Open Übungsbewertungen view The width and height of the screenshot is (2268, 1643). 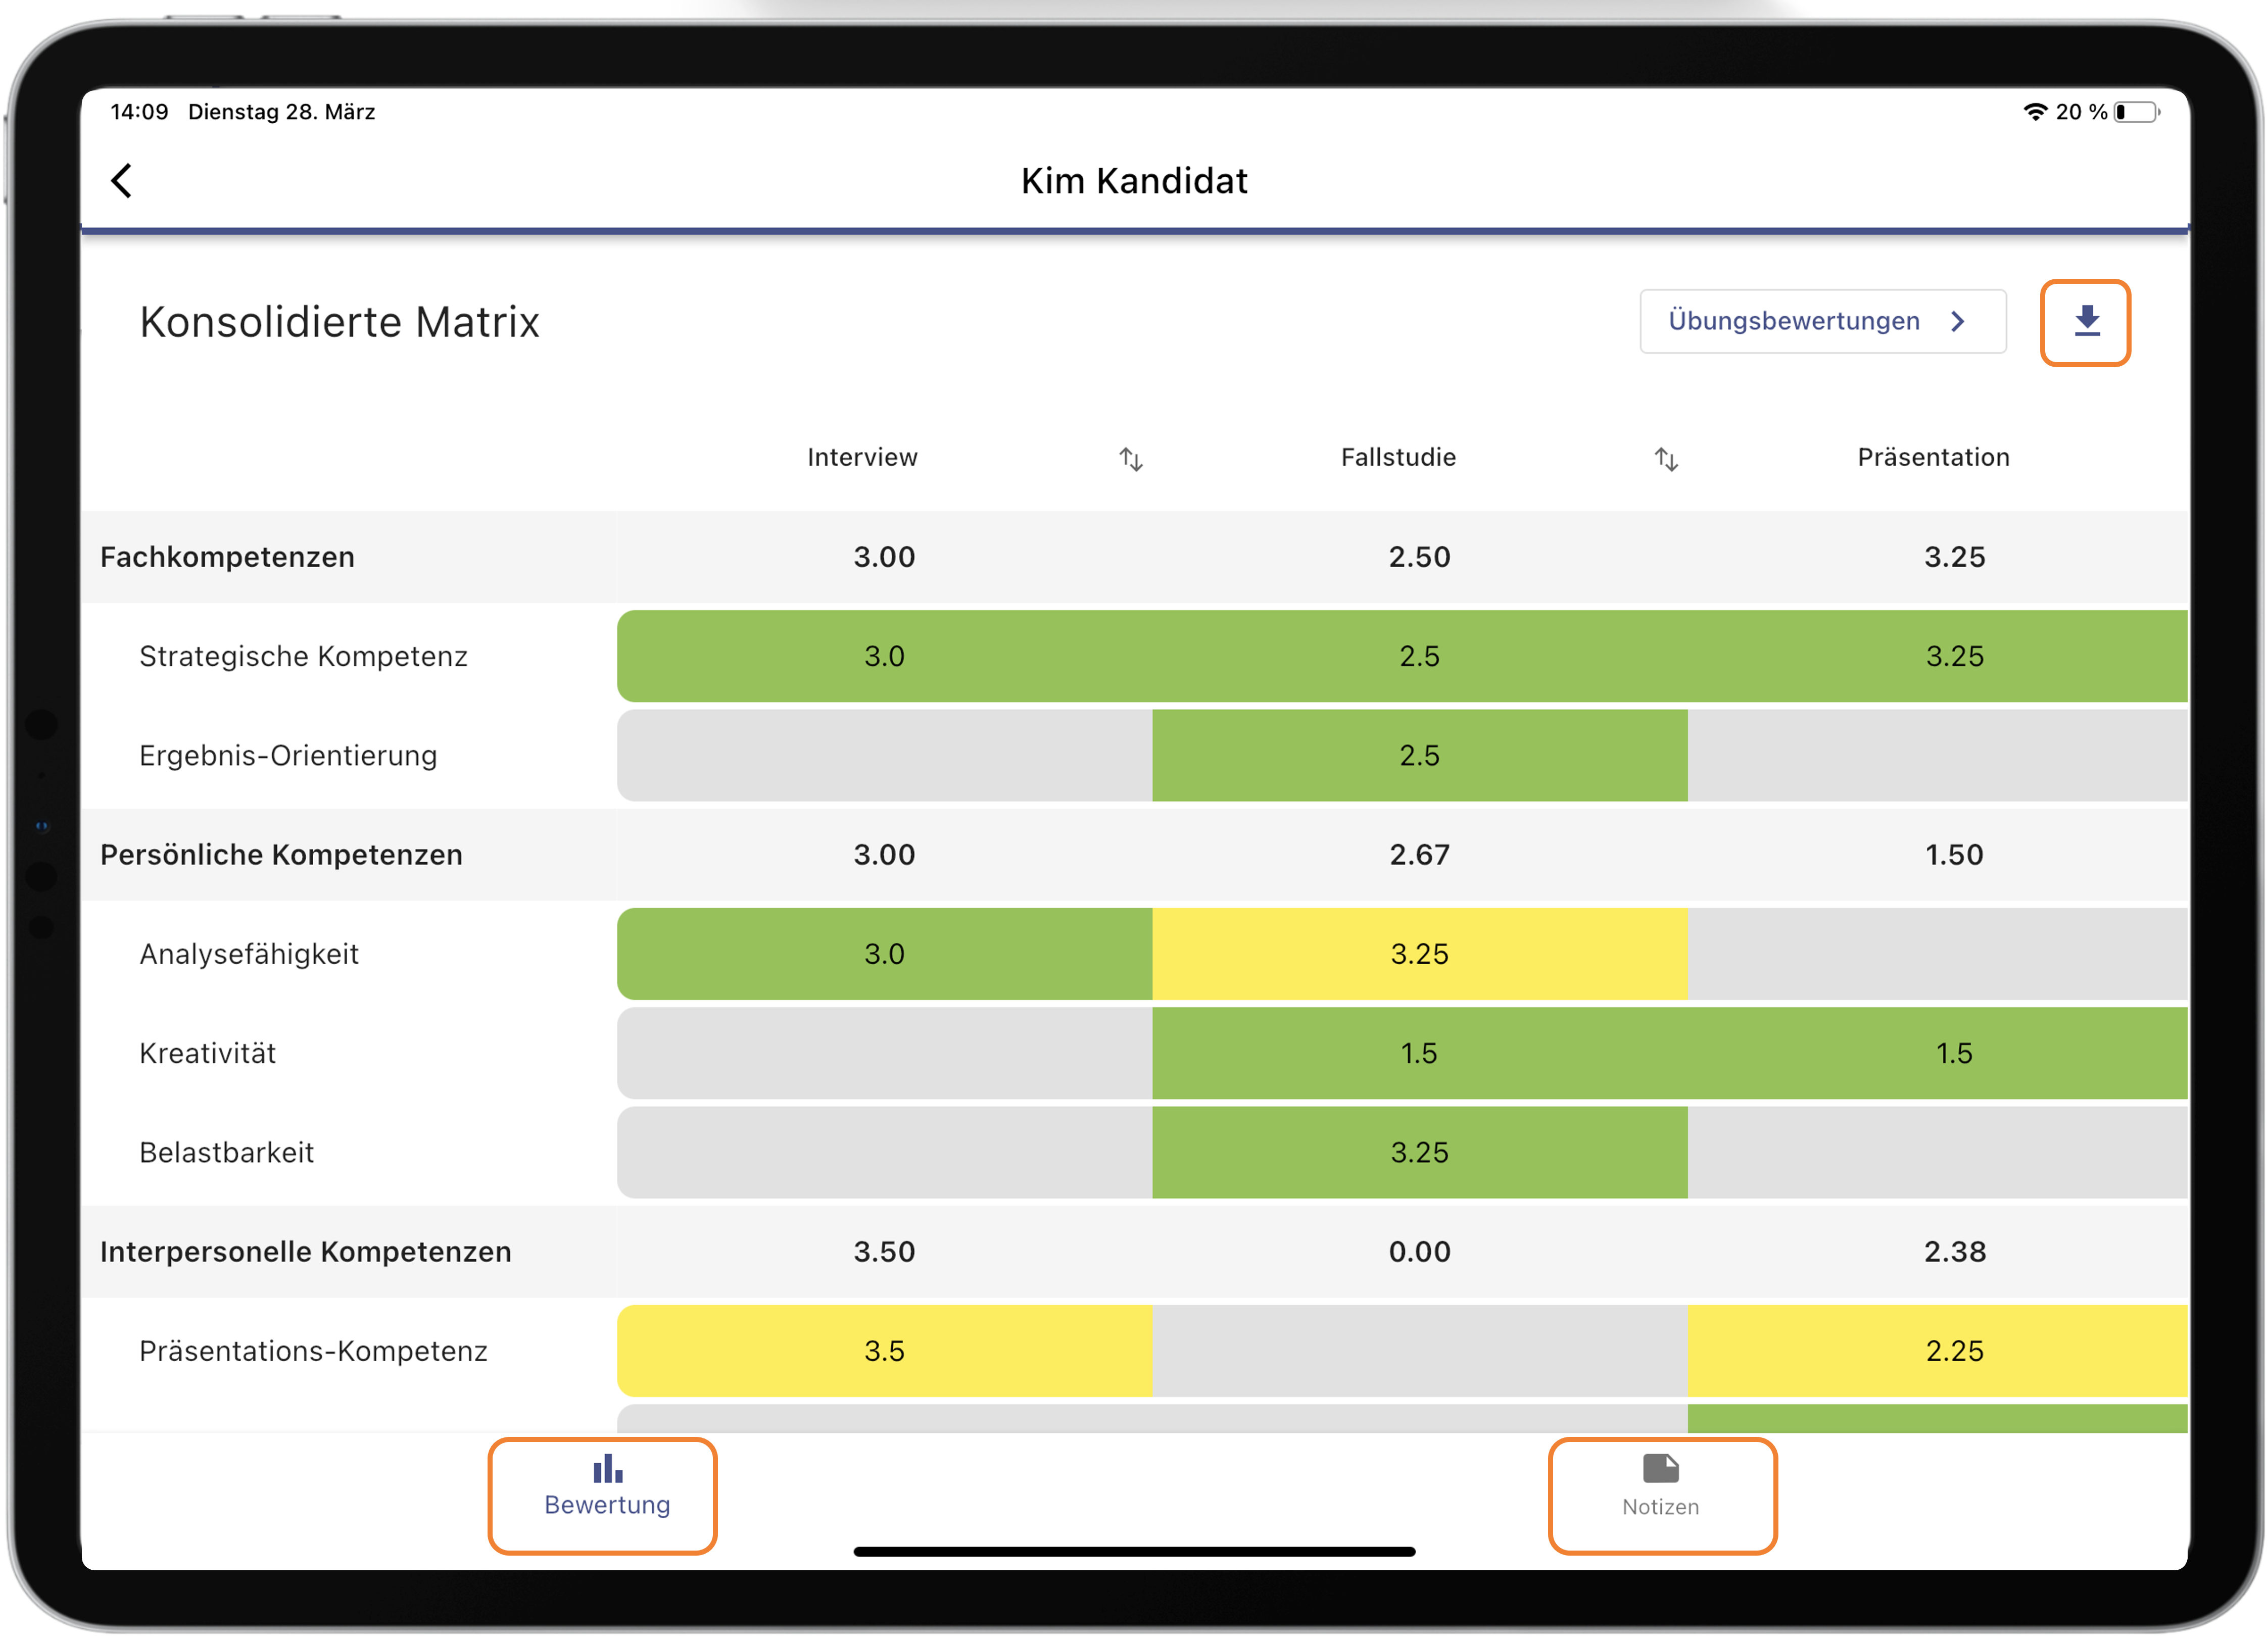1822,321
